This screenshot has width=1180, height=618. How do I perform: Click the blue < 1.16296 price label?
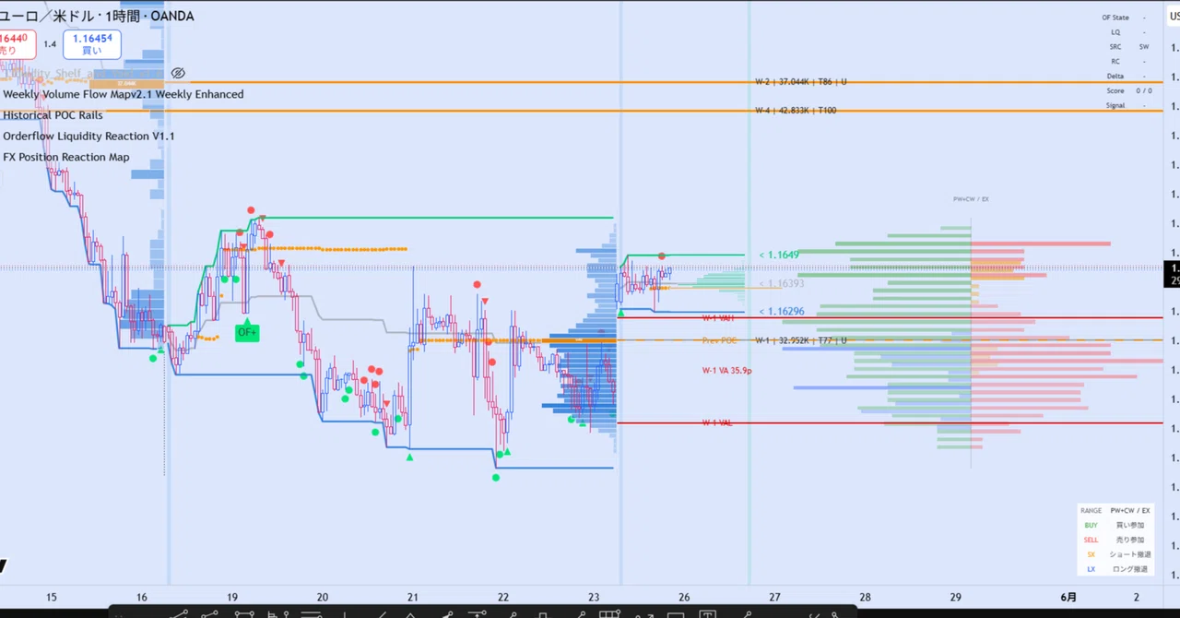click(x=782, y=312)
